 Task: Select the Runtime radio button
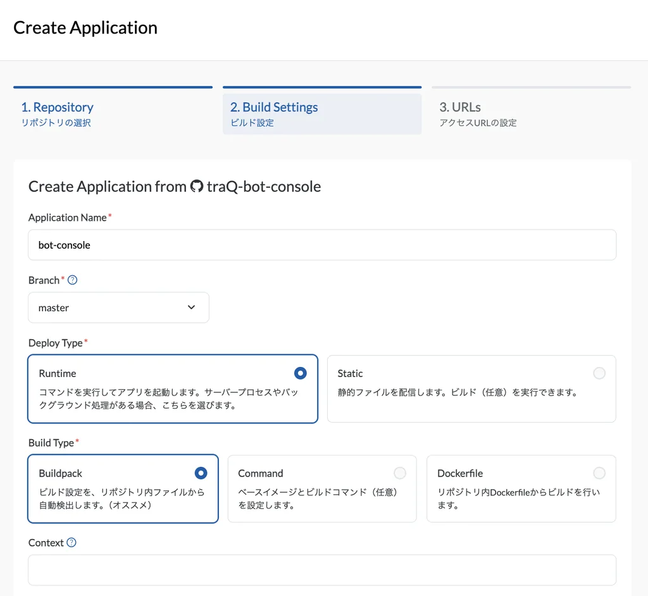coord(301,373)
